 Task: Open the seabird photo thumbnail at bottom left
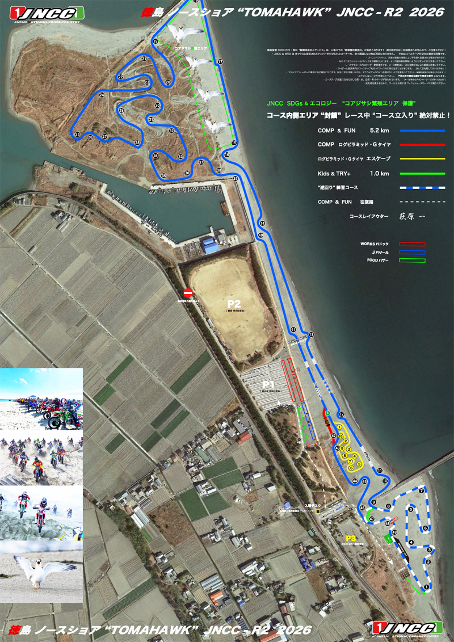click(41, 570)
